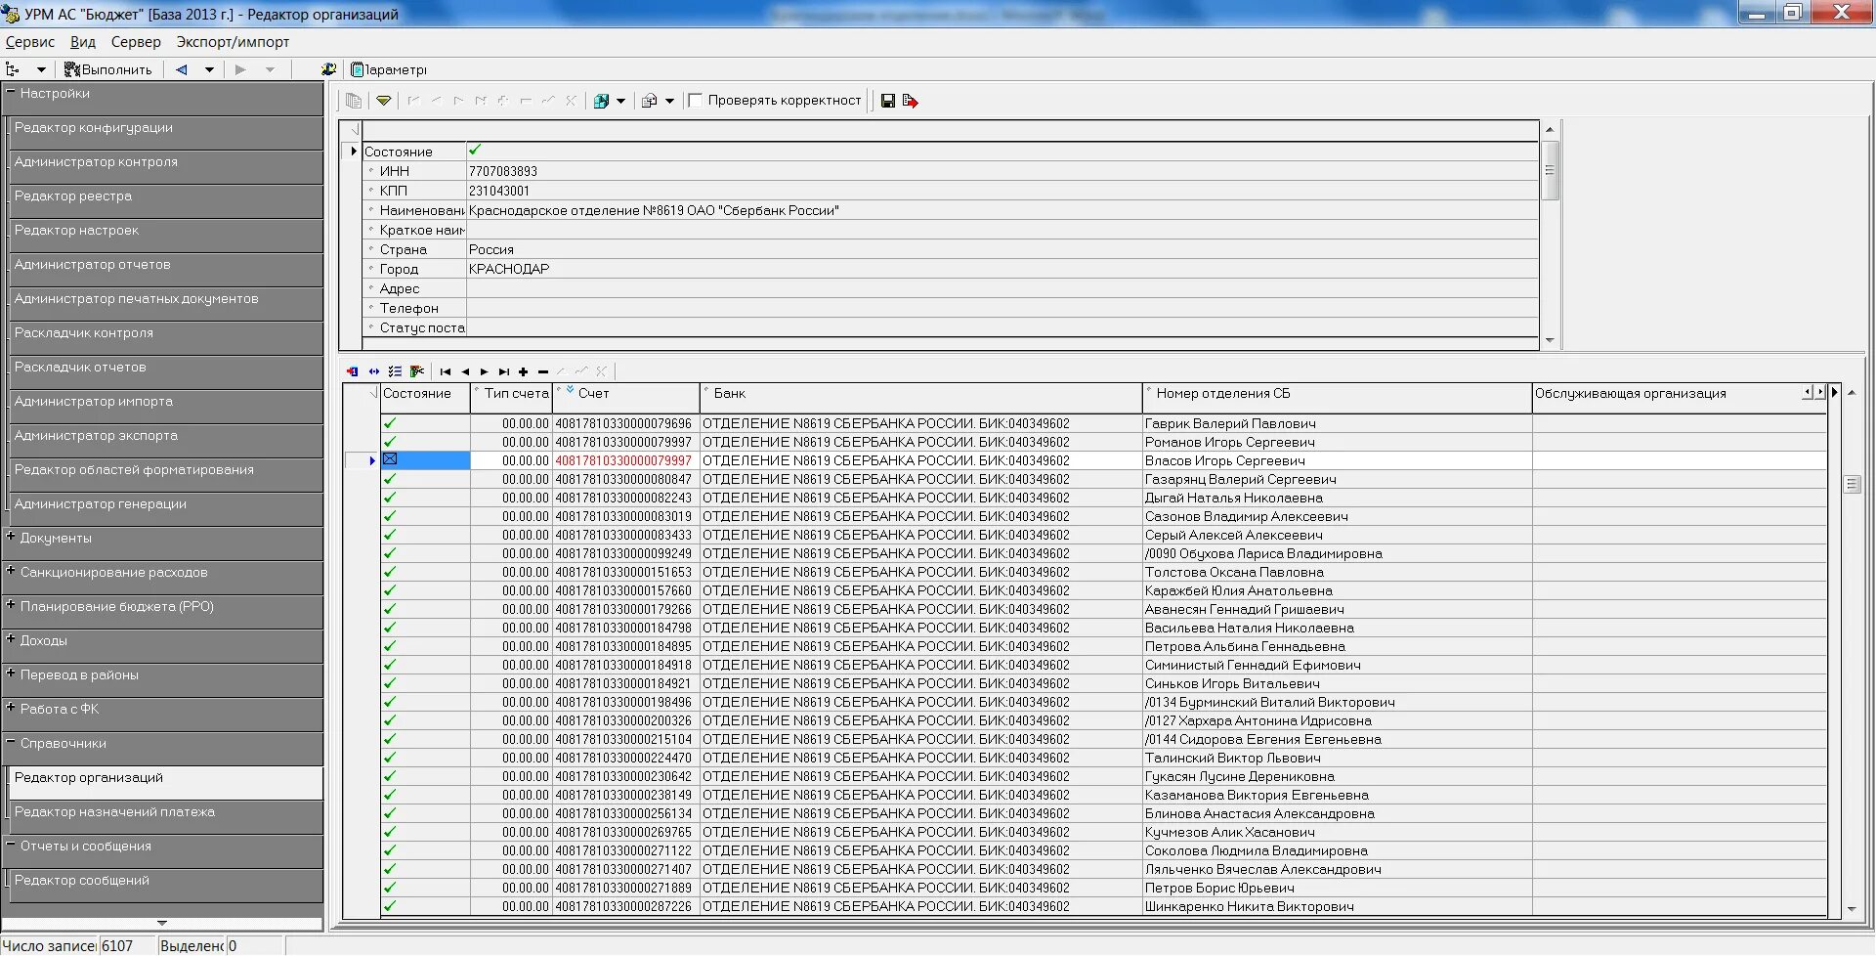Select account 40817810330000080847 cell
The height and width of the screenshot is (956, 1876).
(625, 479)
